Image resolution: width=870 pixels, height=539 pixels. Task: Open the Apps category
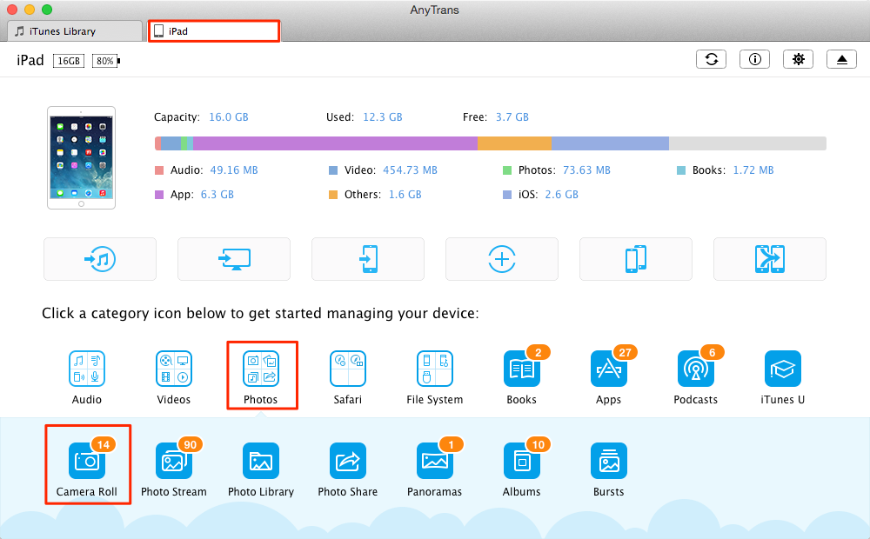(609, 377)
